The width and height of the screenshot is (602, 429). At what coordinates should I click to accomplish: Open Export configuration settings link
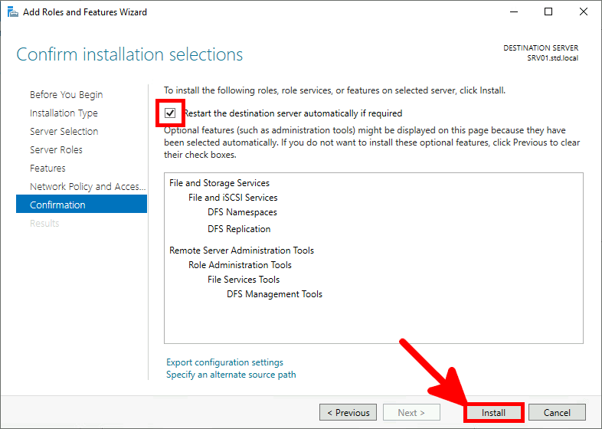224,362
